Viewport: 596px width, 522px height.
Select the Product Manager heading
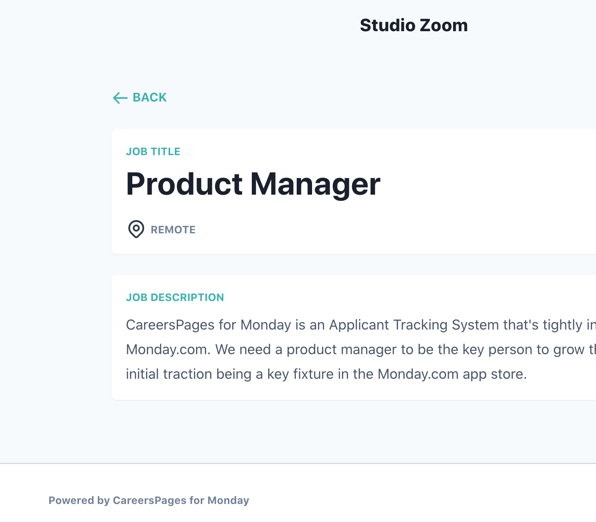point(253,184)
